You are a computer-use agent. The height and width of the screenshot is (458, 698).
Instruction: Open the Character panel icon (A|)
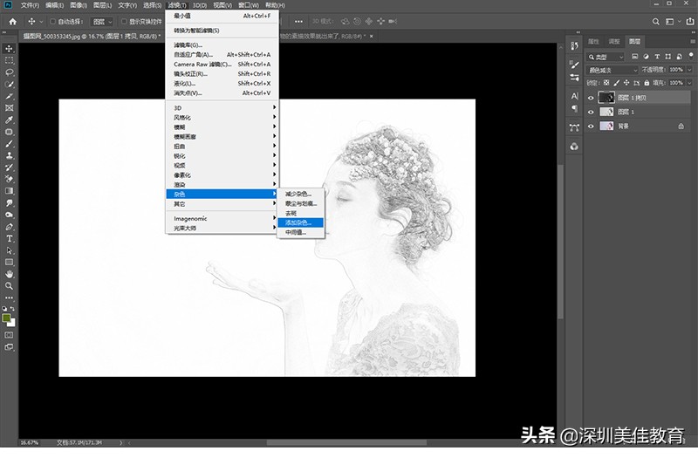(x=574, y=96)
